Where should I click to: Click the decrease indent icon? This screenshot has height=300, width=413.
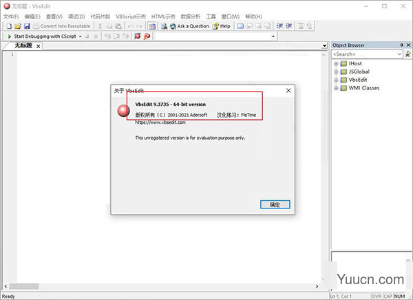(288, 26)
